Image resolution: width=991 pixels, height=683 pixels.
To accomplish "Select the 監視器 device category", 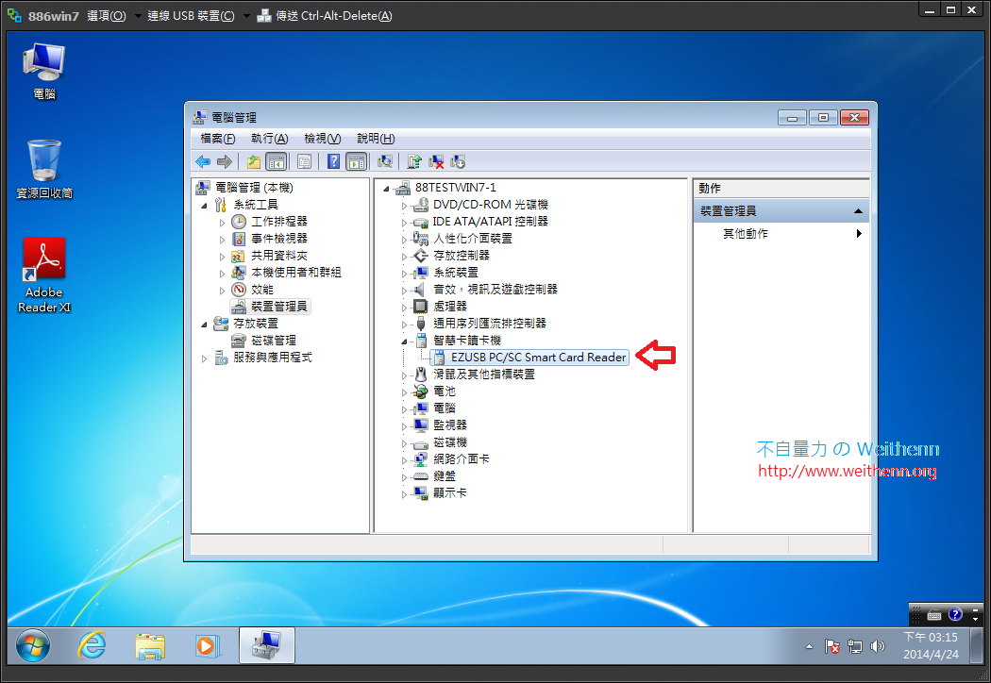I will (450, 425).
